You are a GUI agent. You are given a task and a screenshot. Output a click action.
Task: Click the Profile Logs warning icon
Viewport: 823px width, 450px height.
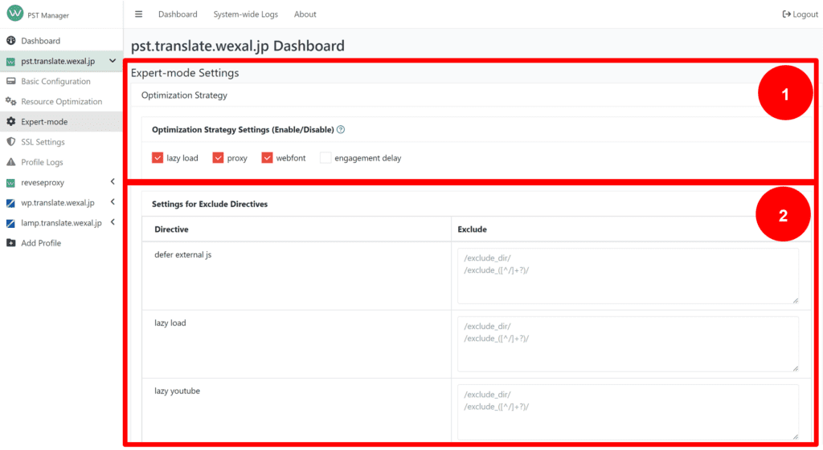tap(10, 162)
